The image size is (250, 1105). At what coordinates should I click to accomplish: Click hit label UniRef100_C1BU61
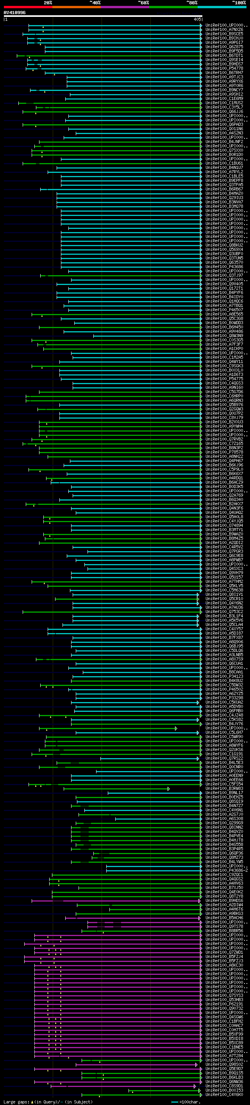pyautogui.click(x=224, y=163)
